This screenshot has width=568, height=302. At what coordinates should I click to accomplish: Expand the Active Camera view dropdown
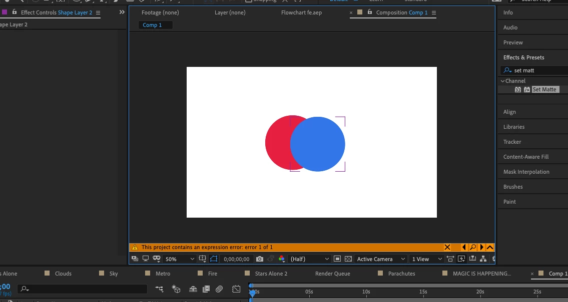tap(381, 259)
